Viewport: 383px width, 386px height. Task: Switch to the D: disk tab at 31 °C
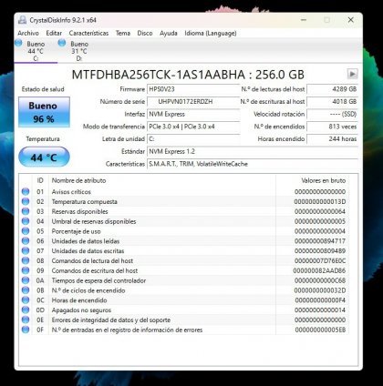click(x=79, y=51)
